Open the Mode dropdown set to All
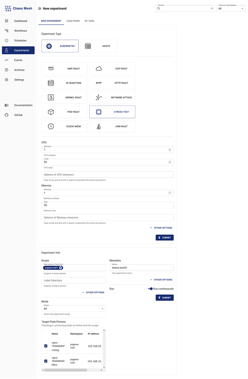The height and width of the screenshot is (379, 248). 73,309
